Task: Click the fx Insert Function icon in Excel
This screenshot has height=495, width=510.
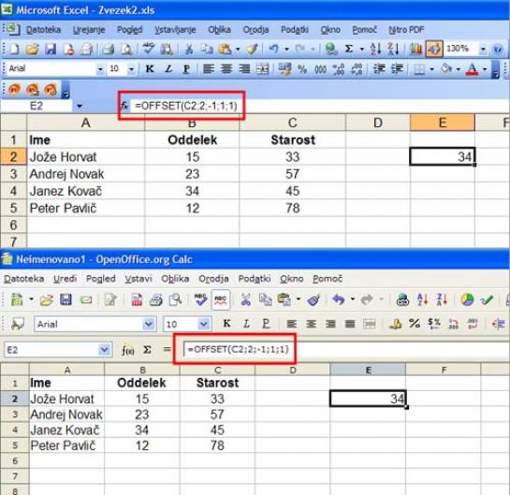Action: tap(124, 106)
